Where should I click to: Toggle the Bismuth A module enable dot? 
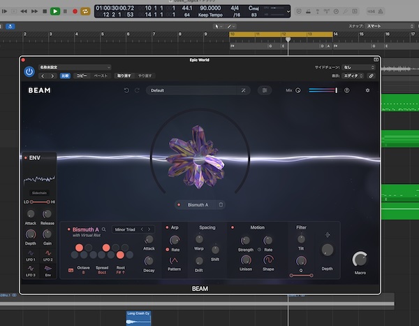tap(68, 229)
